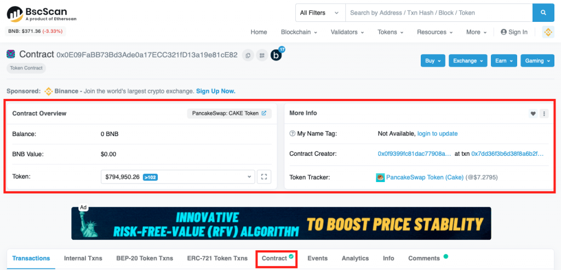
Task: Switch to the ERC-721 Token Txns tab
Action: tap(217, 258)
